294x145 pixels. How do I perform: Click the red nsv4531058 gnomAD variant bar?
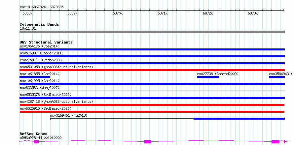tap(152, 70)
